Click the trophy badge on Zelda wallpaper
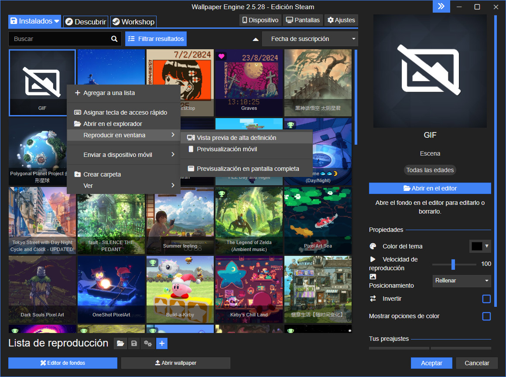The width and height of the screenshot is (506, 377). click(222, 194)
